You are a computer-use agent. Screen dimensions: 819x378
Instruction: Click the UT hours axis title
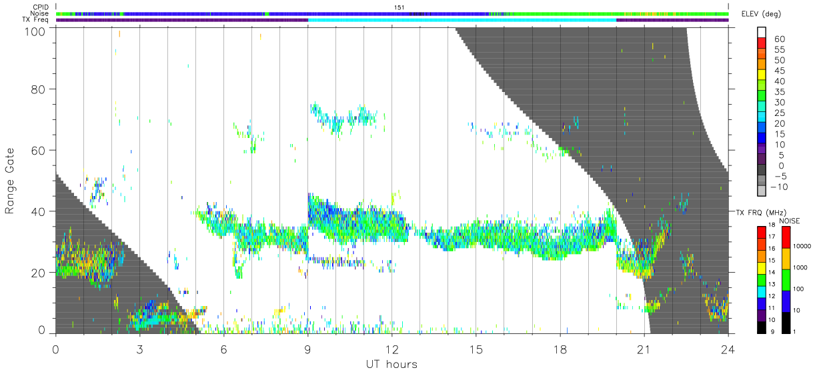(391, 364)
